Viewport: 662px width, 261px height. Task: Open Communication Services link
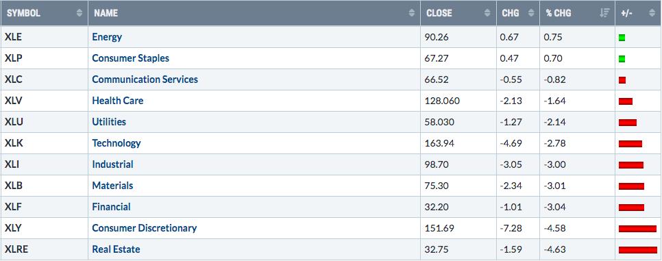[145, 79]
